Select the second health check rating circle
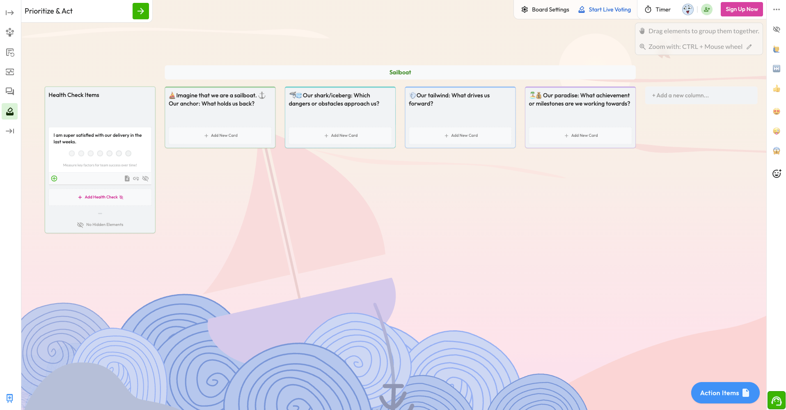 point(81,153)
